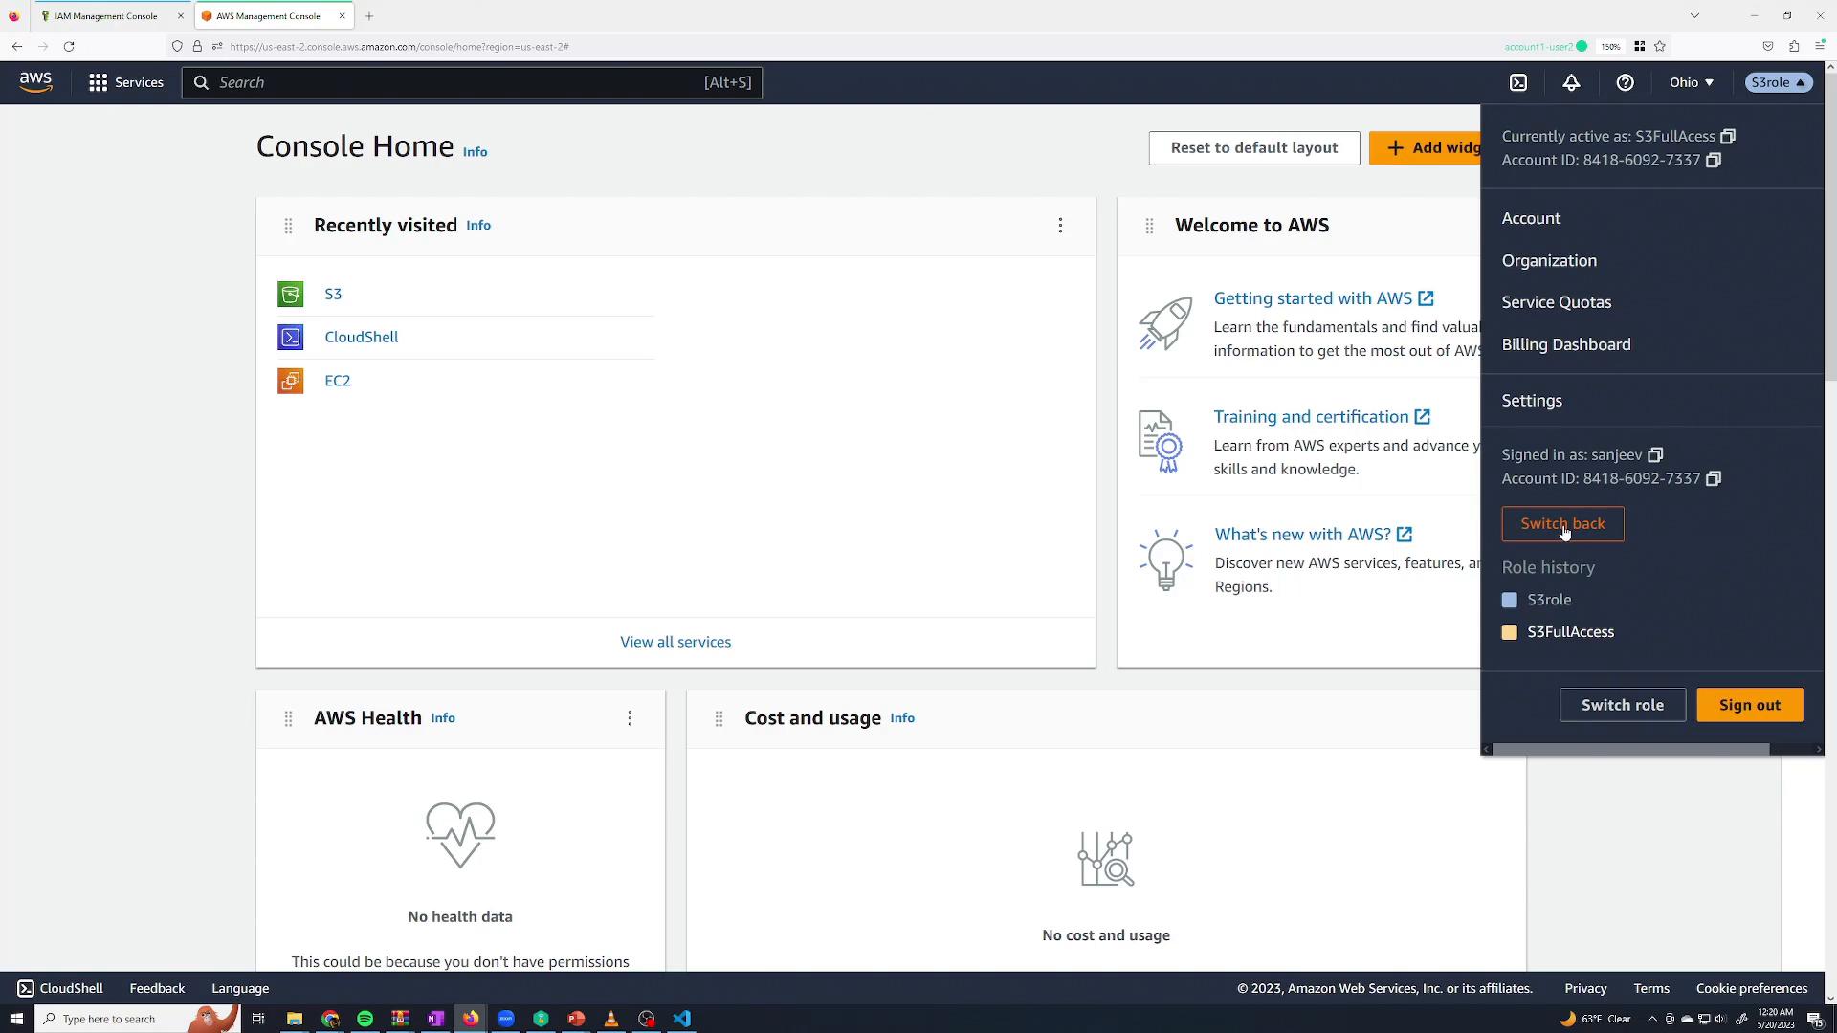
Task: Select the S3FullAccess color swatch in Role history
Action: (1510, 632)
